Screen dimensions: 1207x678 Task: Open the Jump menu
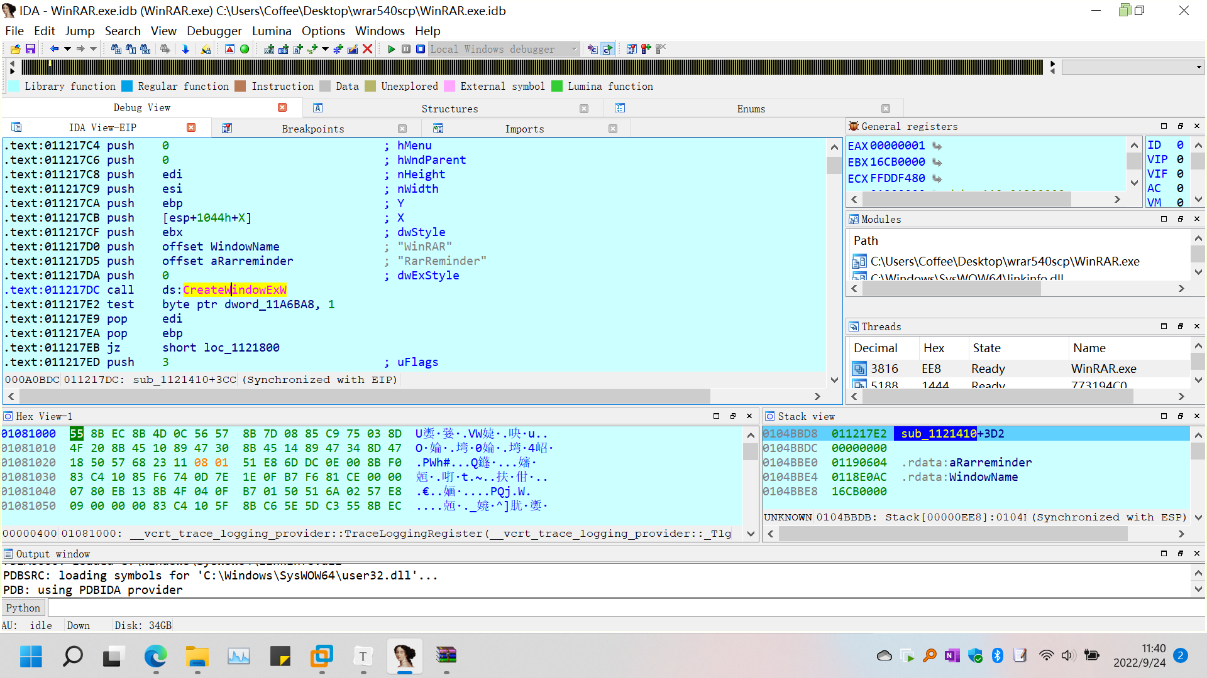(x=80, y=31)
